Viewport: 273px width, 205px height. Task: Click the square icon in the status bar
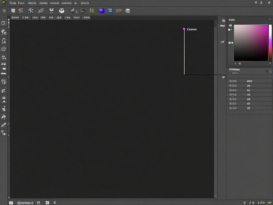click(x=11, y=203)
